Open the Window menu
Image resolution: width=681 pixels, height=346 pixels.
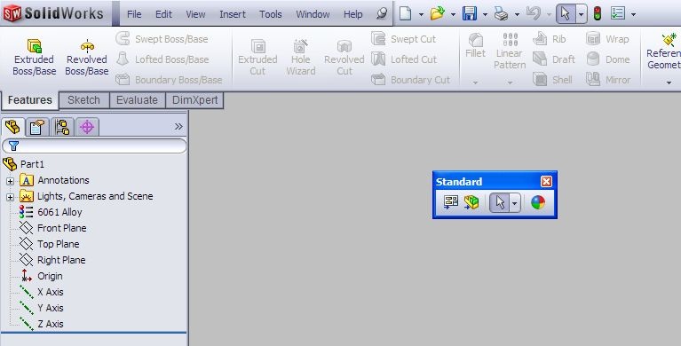pos(313,14)
